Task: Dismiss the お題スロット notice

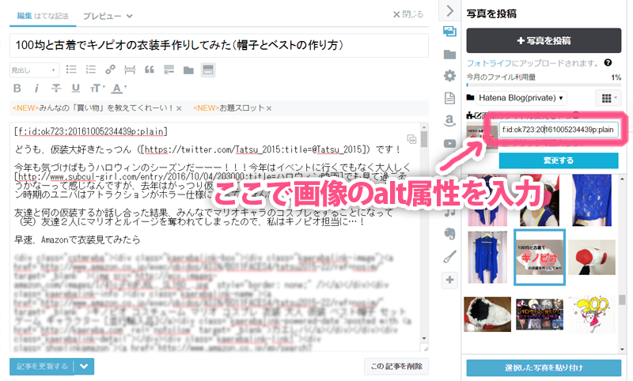Action: point(269,108)
